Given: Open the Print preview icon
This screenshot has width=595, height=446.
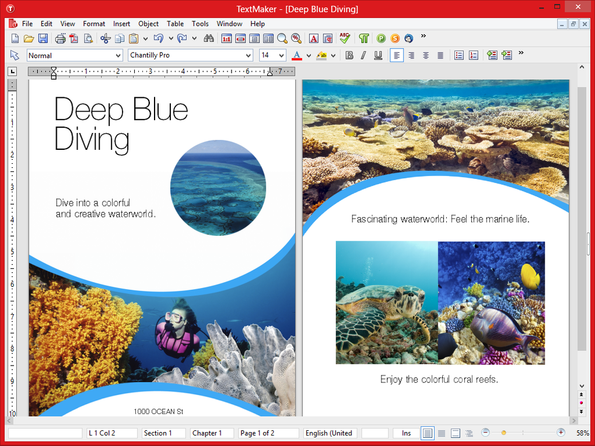Looking at the screenshot, I should tap(88, 38).
